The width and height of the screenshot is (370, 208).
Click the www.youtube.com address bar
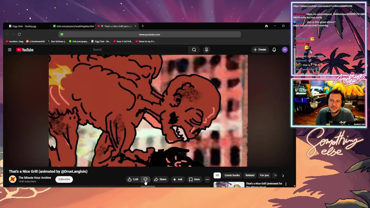coord(149,34)
